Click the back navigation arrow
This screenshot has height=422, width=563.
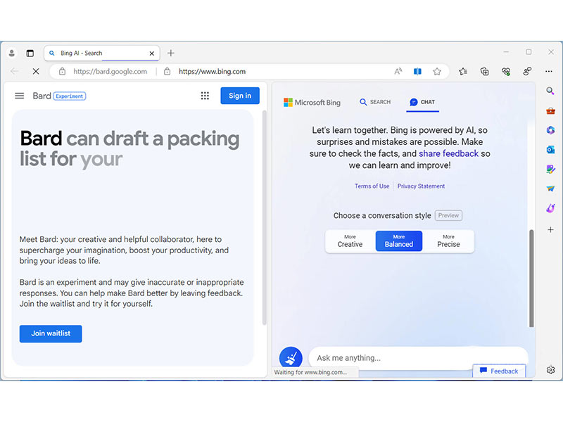tap(14, 72)
